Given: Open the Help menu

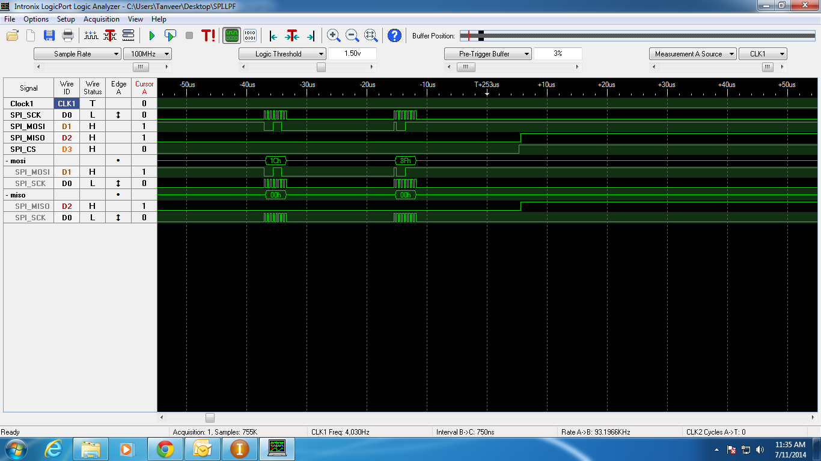Looking at the screenshot, I should (159, 19).
